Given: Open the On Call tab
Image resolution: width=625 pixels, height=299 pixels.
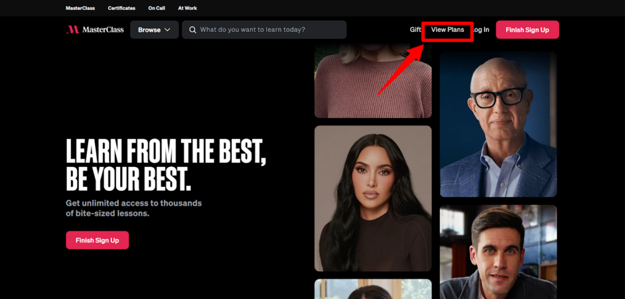Looking at the screenshot, I should click(157, 8).
